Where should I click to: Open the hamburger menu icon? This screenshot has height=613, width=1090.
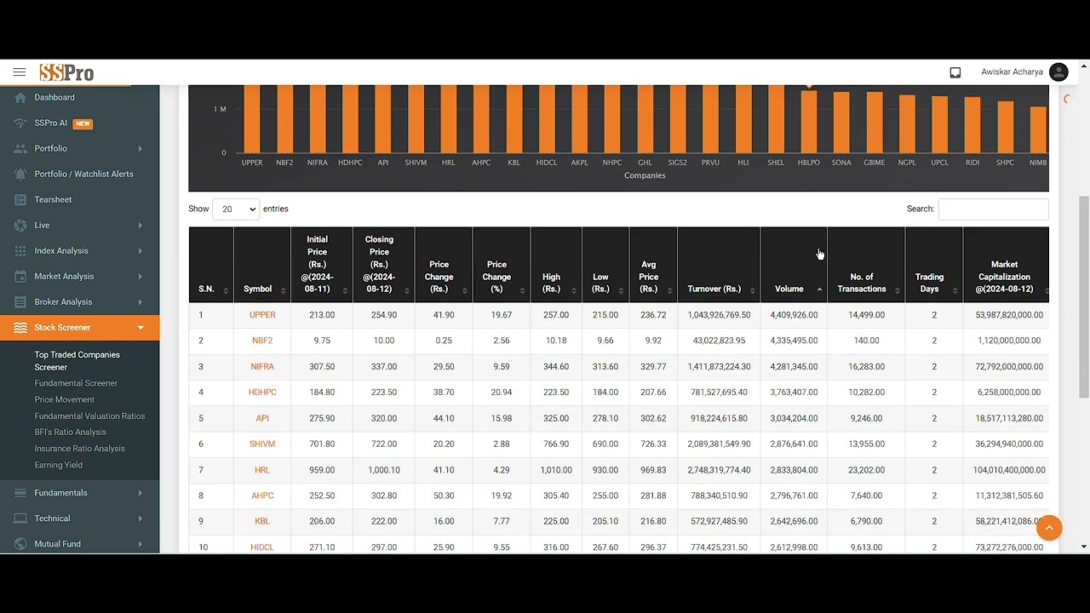(x=19, y=72)
